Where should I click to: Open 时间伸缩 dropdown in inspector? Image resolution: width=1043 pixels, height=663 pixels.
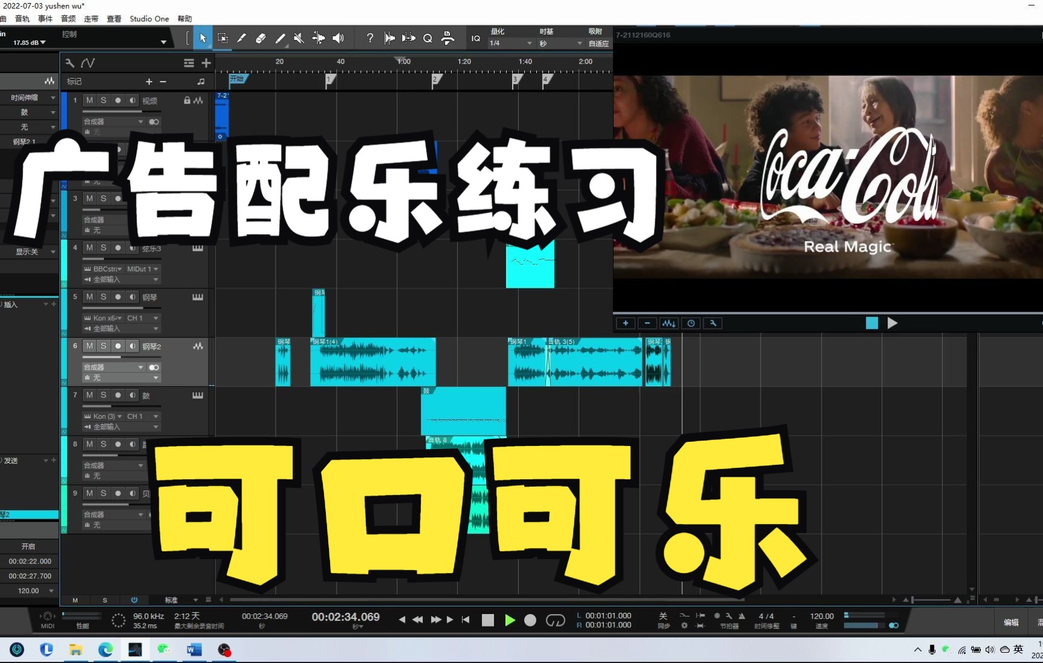(28, 97)
